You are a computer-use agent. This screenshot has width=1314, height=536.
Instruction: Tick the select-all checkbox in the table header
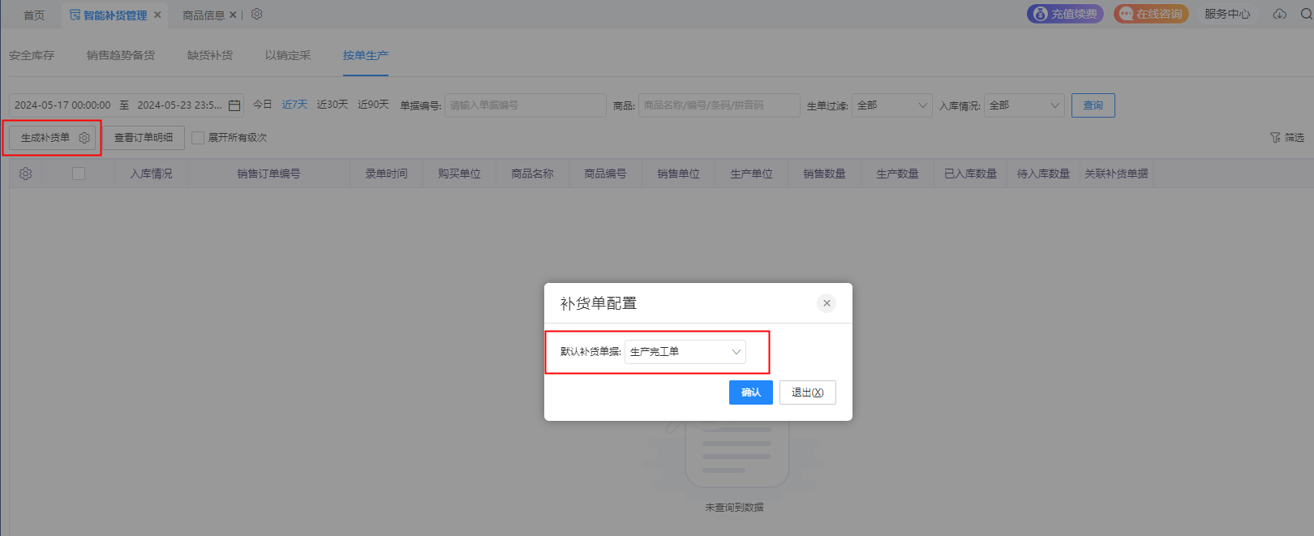[x=79, y=174]
